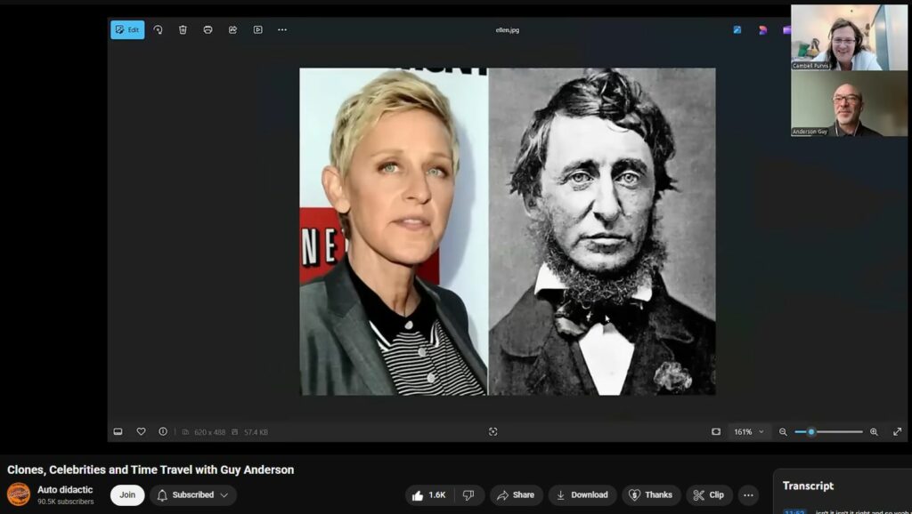This screenshot has width=912, height=514.
Task: Click the 620 x 488 dimensions text
Action: click(x=209, y=432)
